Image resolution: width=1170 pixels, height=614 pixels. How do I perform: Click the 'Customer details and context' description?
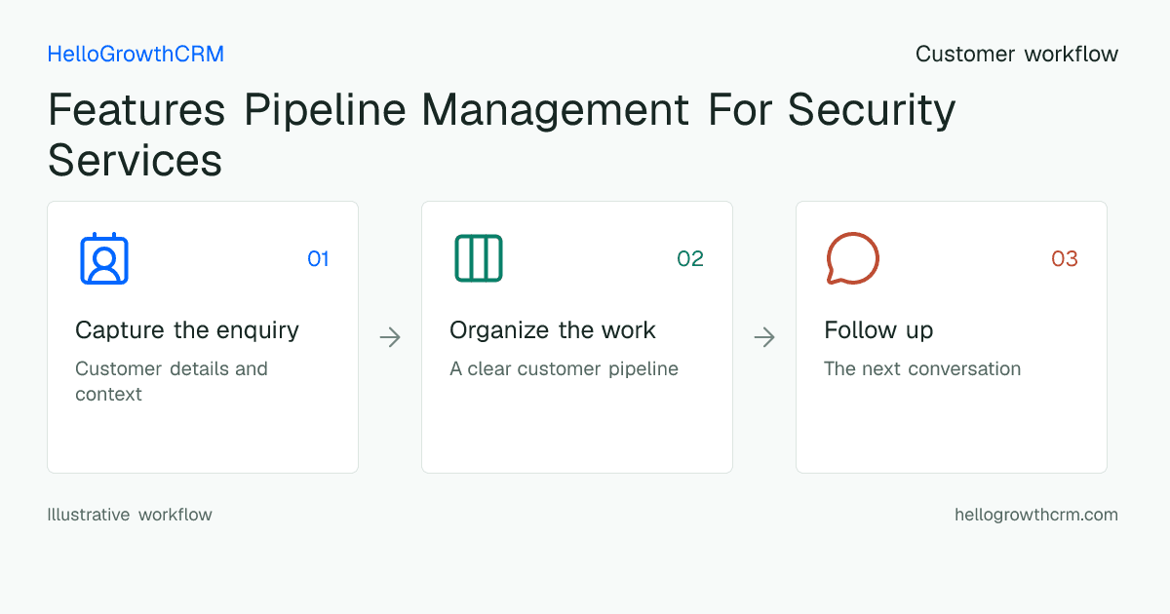(172, 381)
